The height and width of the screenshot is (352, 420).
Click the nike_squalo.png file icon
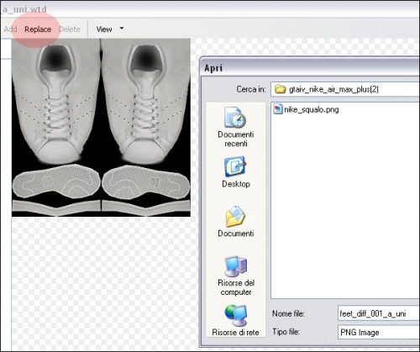pyautogui.click(x=278, y=109)
